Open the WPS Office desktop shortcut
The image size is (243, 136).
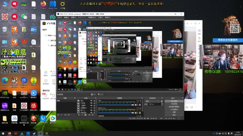24,43
